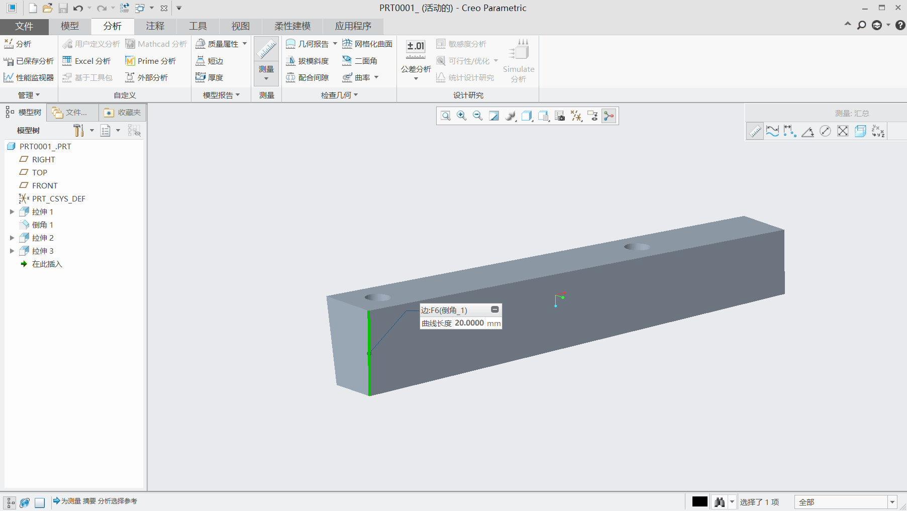The width and height of the screenshot is (907, 511).
Task: Choose the diameter measurement icon
Action: (x=825, y=132)
